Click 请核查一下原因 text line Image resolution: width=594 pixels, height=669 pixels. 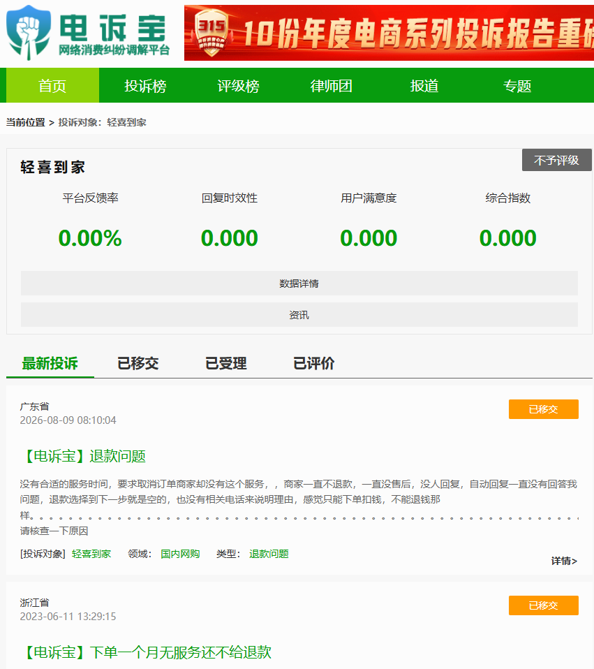[x=54, y=531]
